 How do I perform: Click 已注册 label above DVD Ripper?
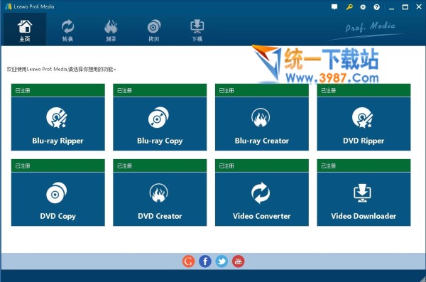pyautogui.click(x=329, y=90)
